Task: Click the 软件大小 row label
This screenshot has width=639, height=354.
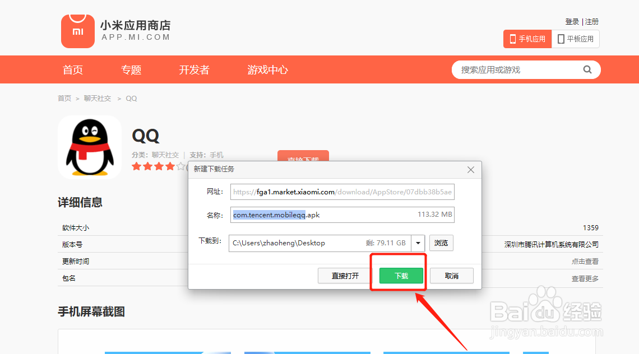Action: [76, 228]
